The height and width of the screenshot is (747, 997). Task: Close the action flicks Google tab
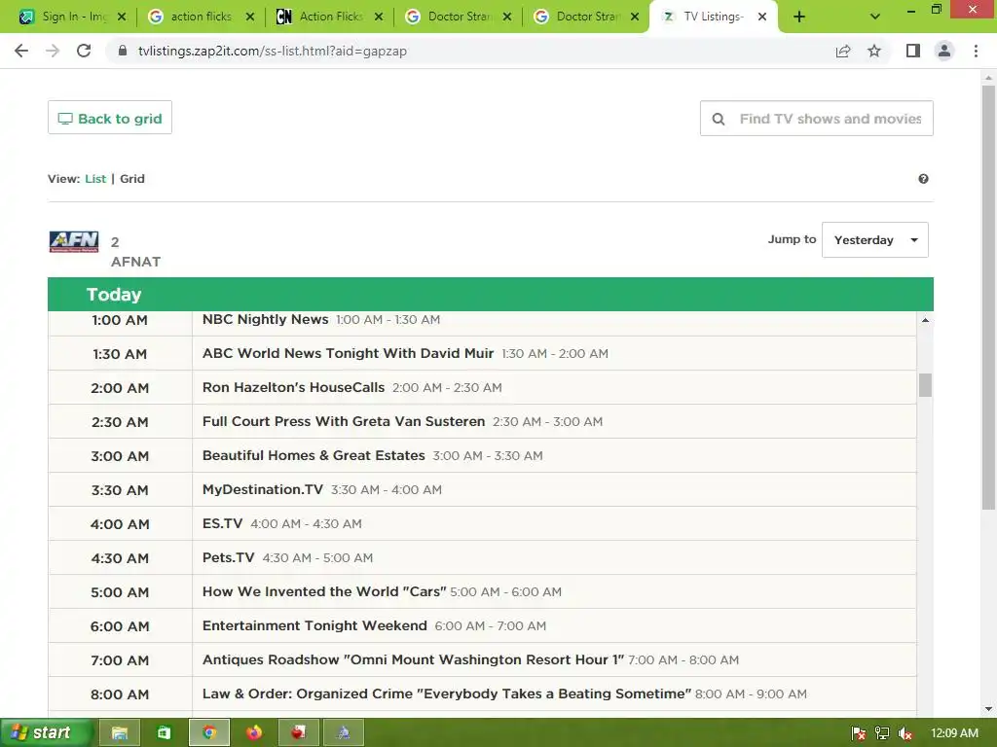[250, 17]
